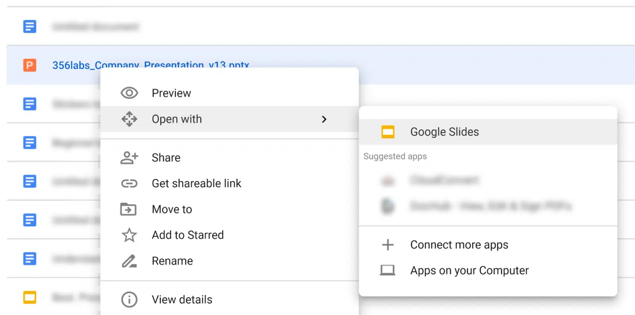Choose Preview from the context menu

tap(171, 93)
